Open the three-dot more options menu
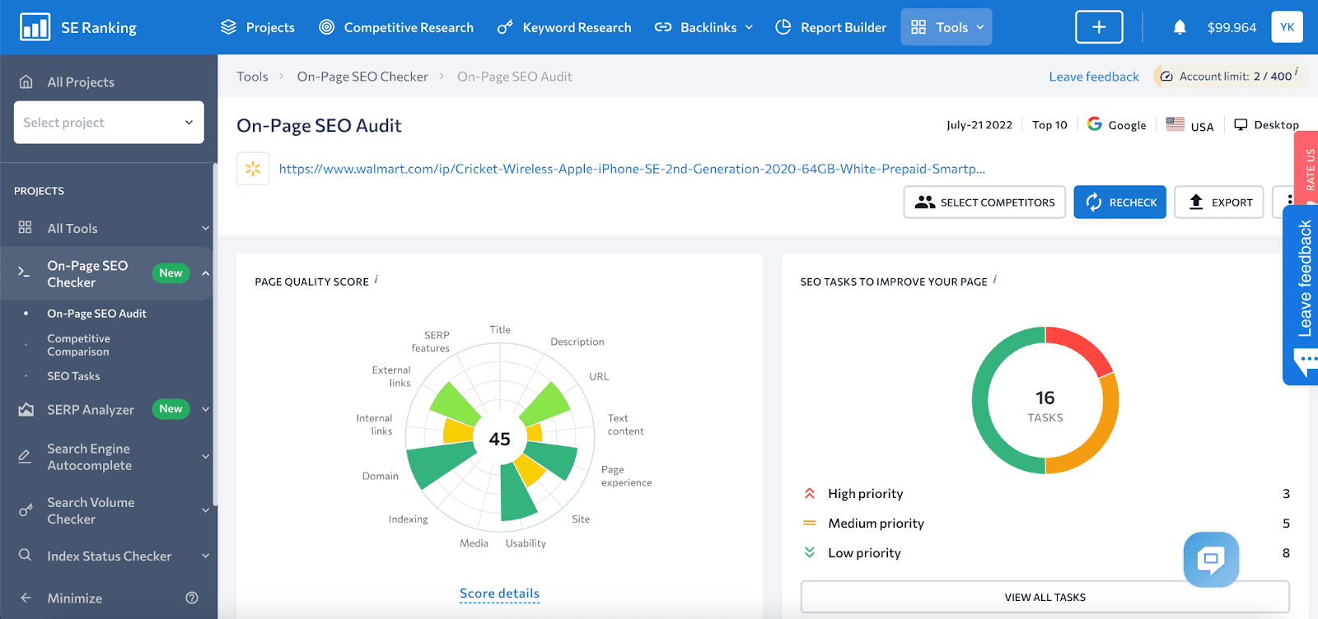The width and height of the screenshot is (1318, 619). point(1289,202)
